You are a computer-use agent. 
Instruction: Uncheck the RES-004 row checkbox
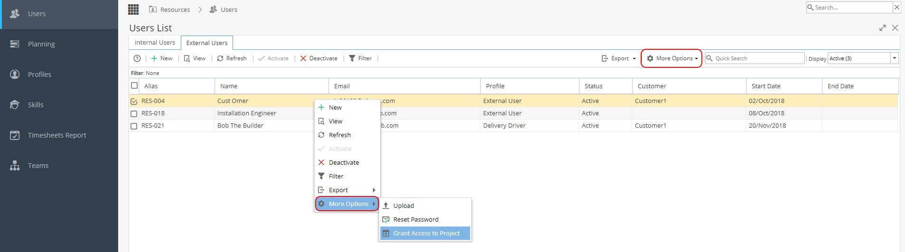(134, 101)
